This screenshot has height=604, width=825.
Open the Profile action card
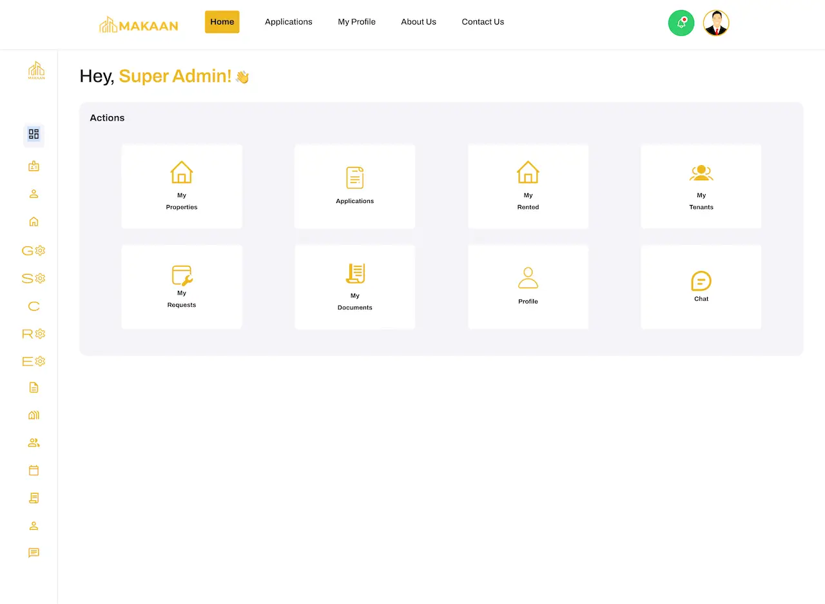(528, 287)
